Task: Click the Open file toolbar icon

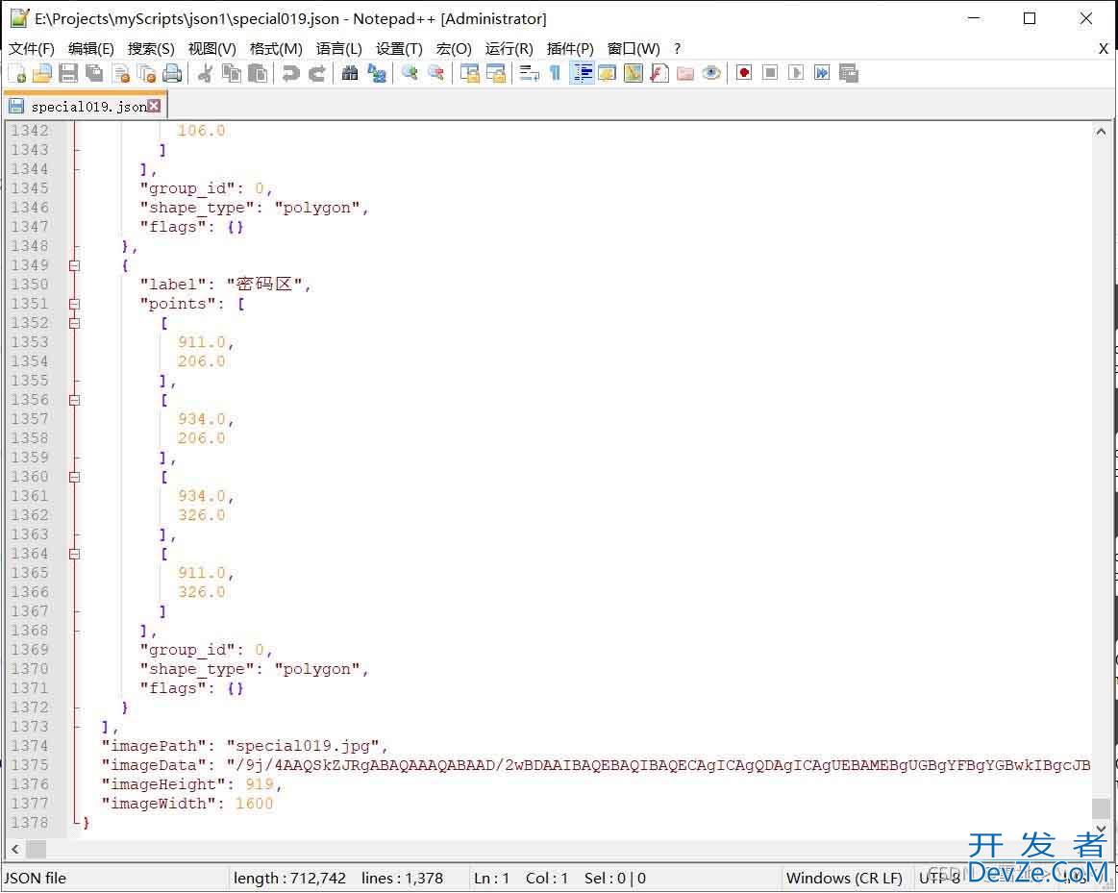Action: click(x=42, y=73)
